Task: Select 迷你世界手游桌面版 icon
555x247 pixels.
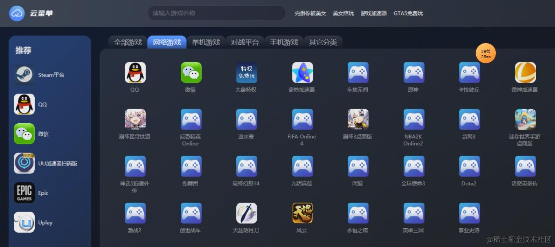Action: (525, 119)
